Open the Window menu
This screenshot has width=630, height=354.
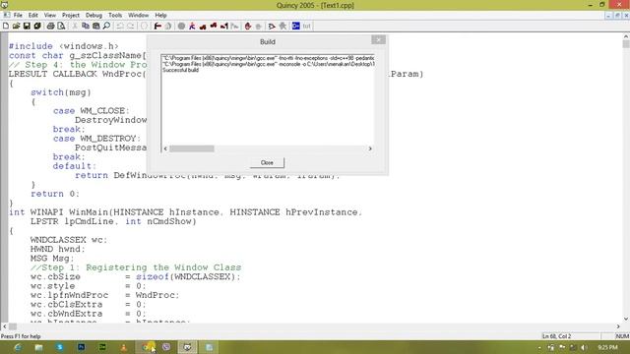(138, 16)
